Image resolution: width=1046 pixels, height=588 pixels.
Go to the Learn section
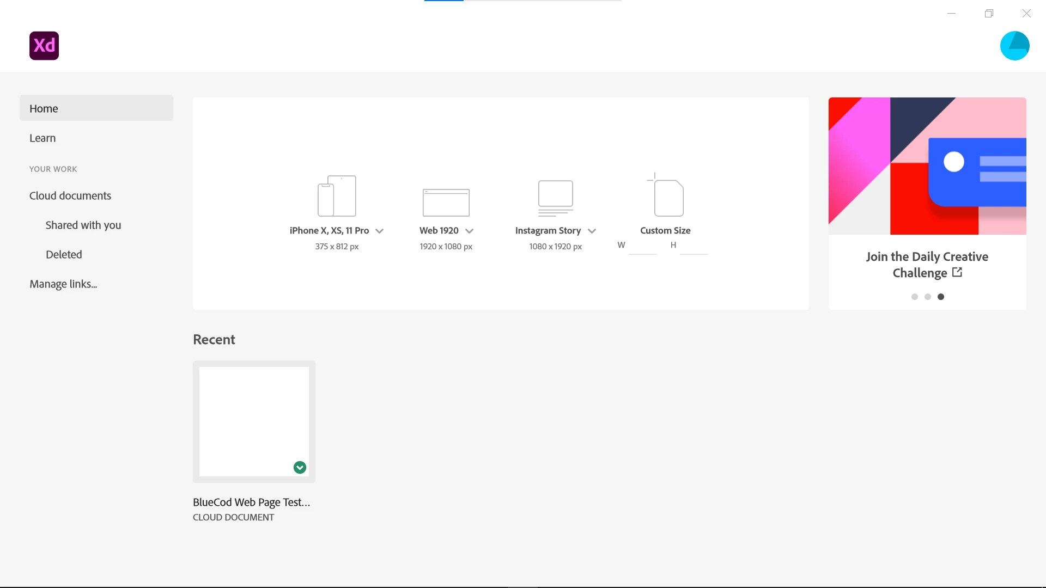[x=42, y=138]
